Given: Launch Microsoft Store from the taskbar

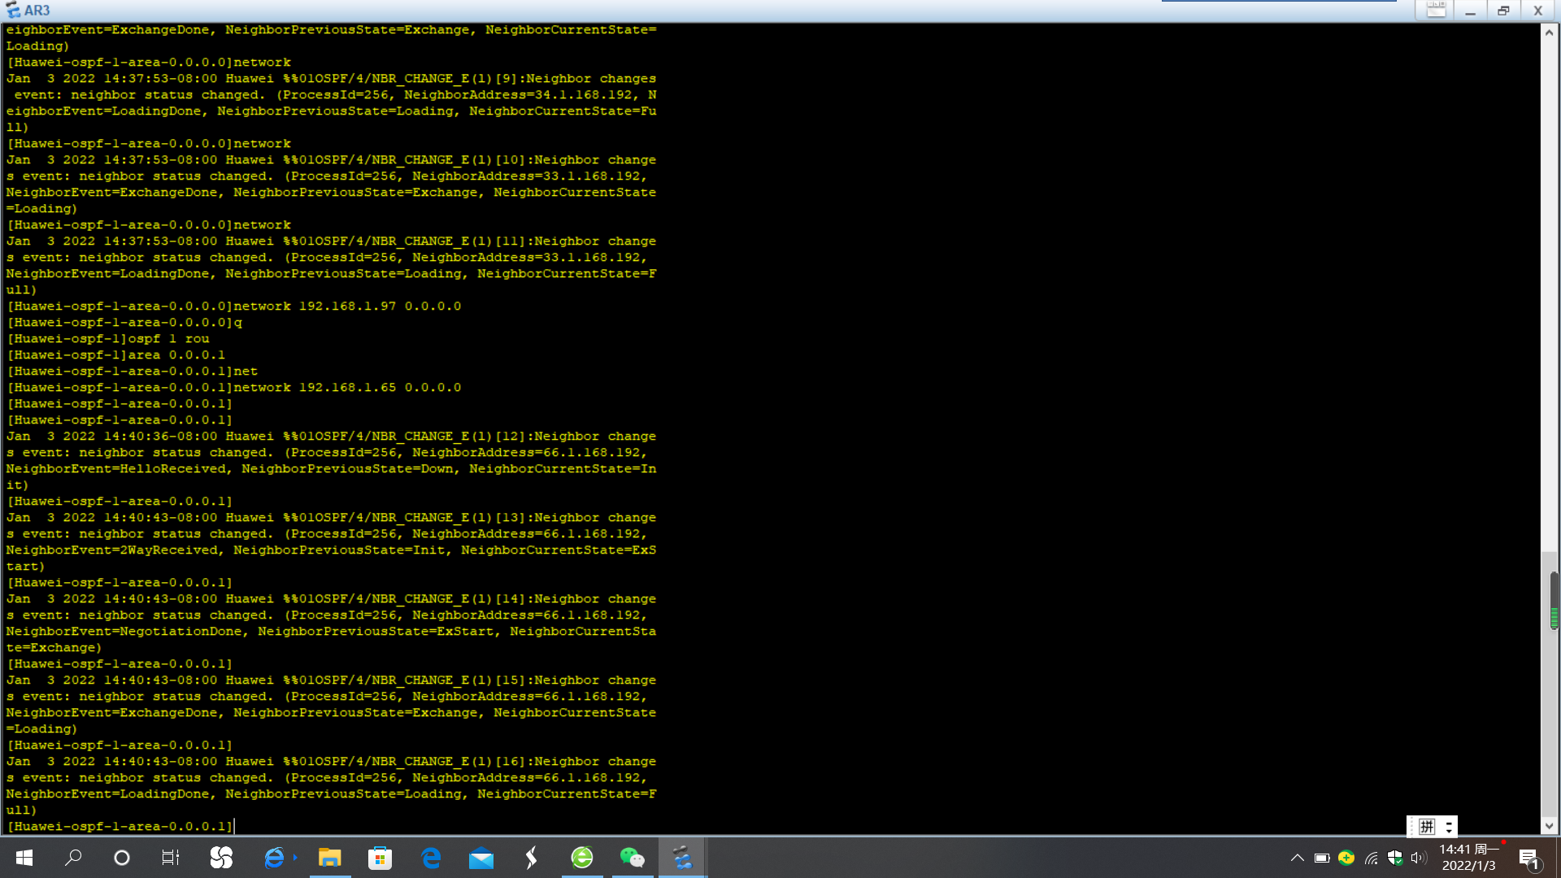Looking at the screenshot, I should coord(380,858).
